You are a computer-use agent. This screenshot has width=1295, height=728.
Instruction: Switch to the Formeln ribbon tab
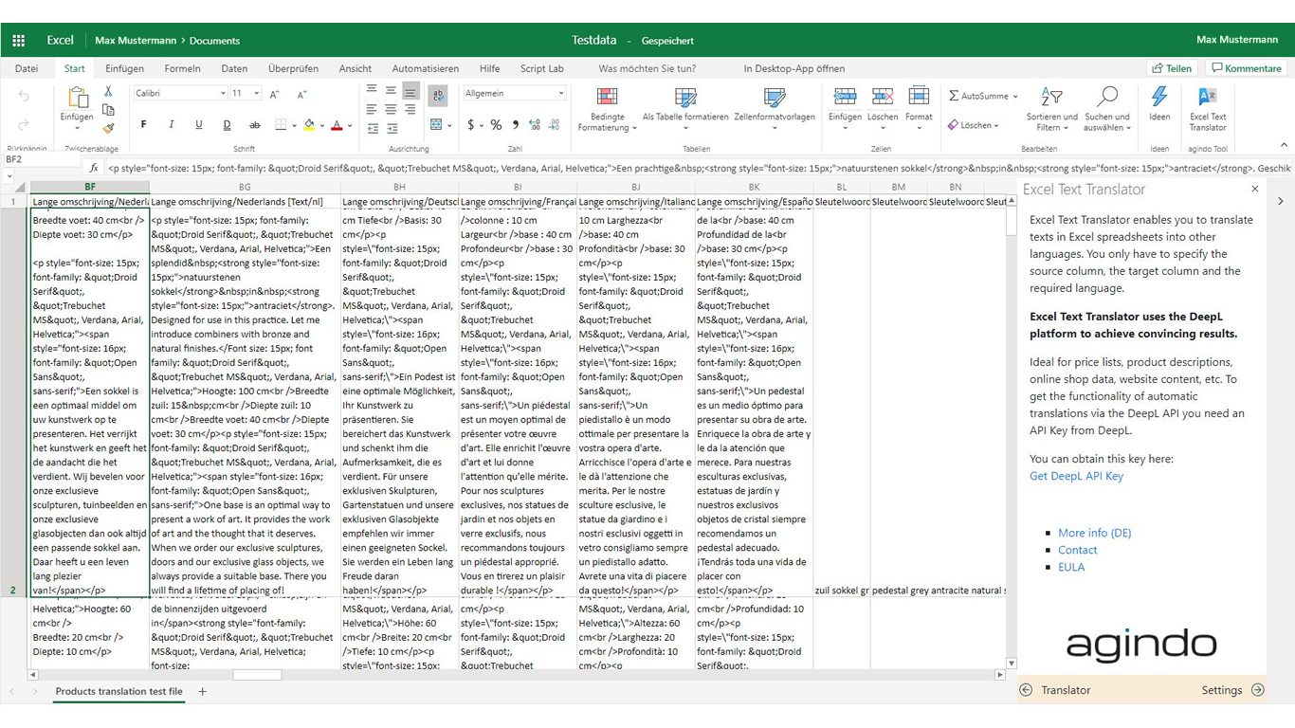[182, 68]
